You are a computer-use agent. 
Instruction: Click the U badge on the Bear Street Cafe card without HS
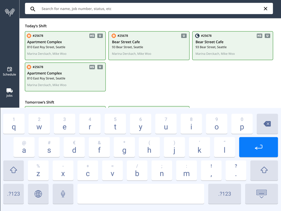pos(184,36)
